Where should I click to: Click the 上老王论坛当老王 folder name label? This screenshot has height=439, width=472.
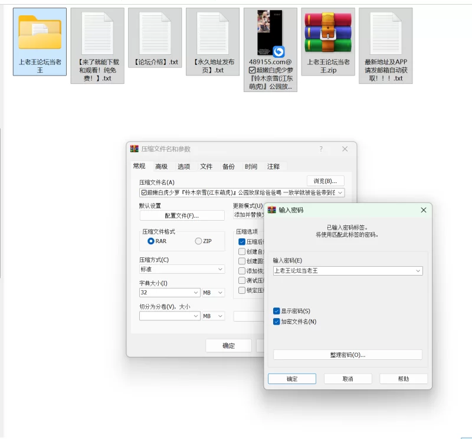(40, 66)
